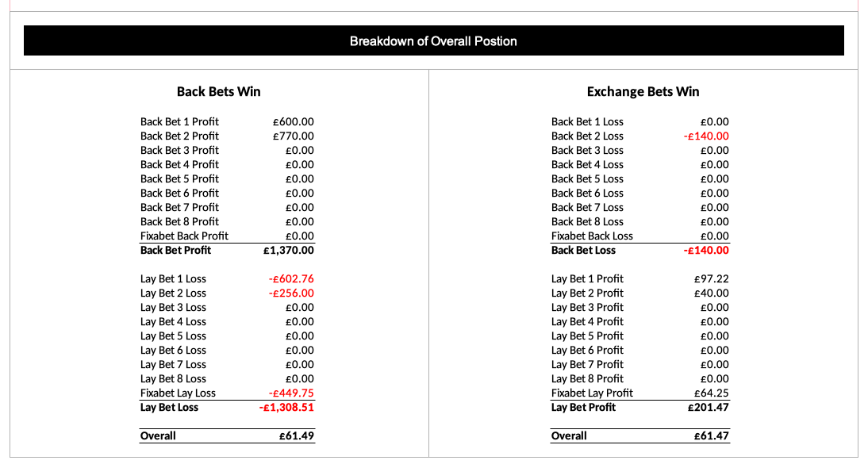Click the Exchange Bets Win heading
This screenshot has width=868, height=468.
point(643,91)
